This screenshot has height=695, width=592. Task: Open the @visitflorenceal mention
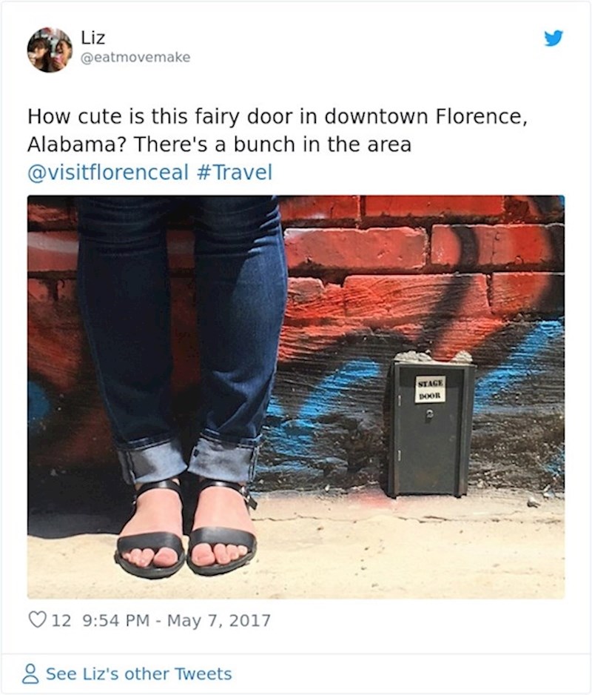[x=108, y=173]
